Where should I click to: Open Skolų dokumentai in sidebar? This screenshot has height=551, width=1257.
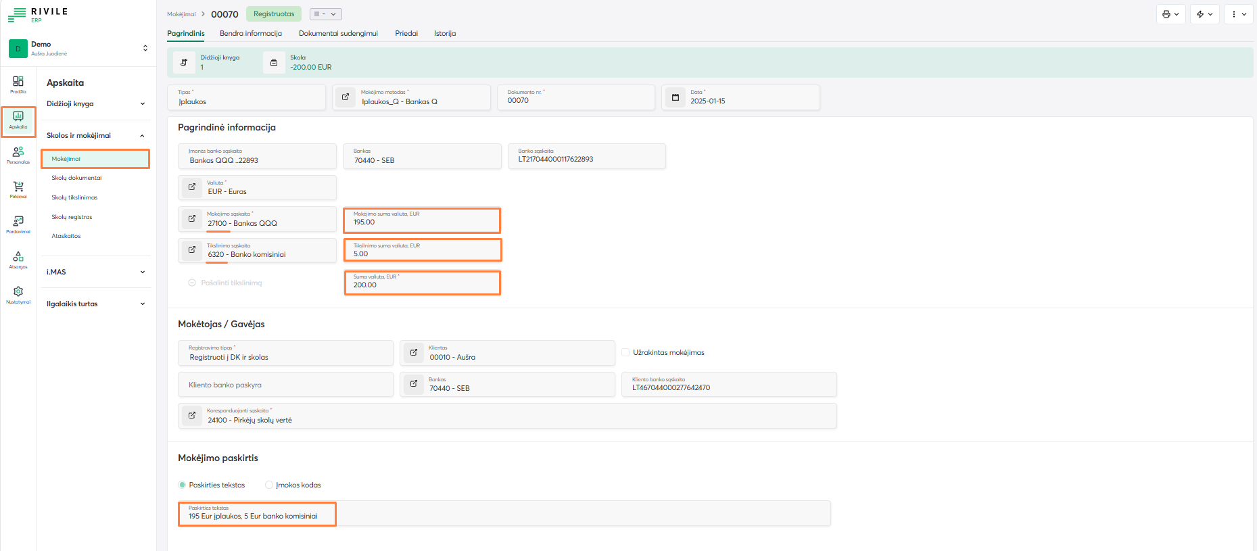(x=76, y=178)
